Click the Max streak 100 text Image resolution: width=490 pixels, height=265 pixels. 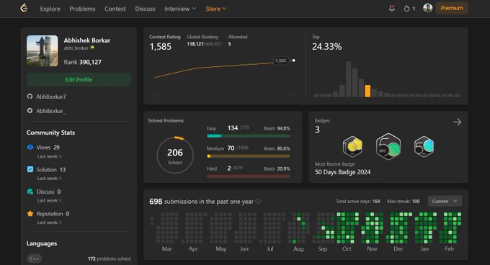tap(403, 202)
